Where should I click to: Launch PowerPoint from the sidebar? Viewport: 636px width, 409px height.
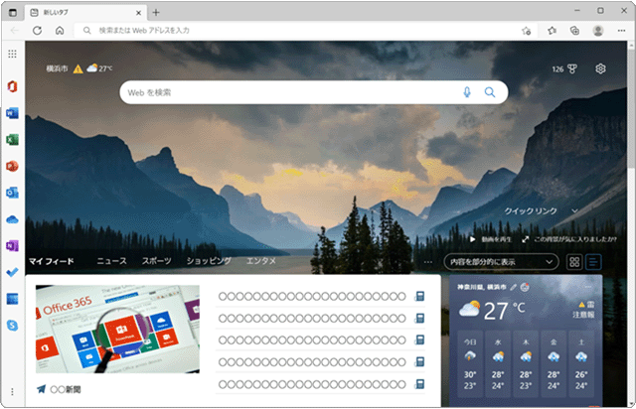pos(12,166)
